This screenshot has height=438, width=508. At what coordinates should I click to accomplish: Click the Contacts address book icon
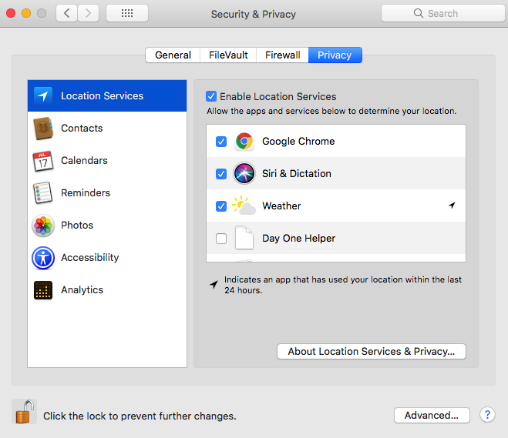coord(43,129)
